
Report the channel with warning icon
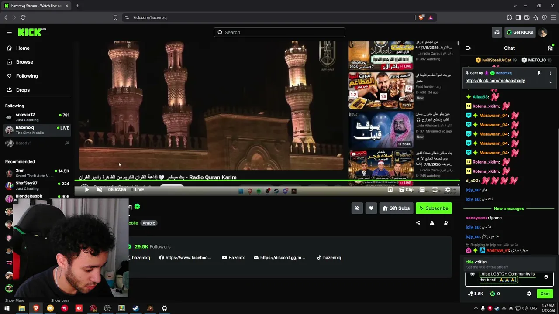(432, 223)
